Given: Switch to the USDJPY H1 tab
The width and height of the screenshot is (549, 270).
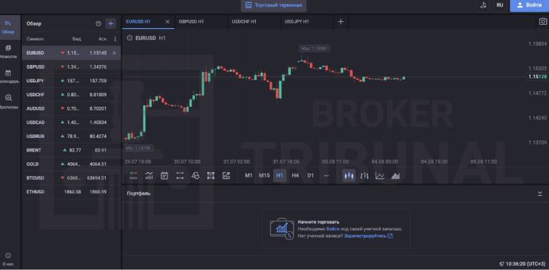Looking at the screenshot, I should click(x=306, y=22).
